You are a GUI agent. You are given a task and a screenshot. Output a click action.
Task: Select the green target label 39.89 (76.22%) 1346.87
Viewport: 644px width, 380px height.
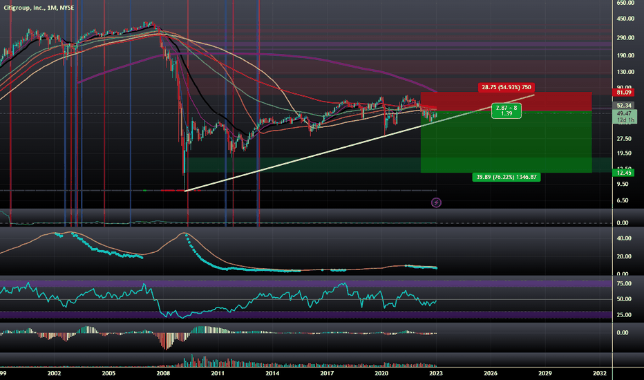point(506,177)
